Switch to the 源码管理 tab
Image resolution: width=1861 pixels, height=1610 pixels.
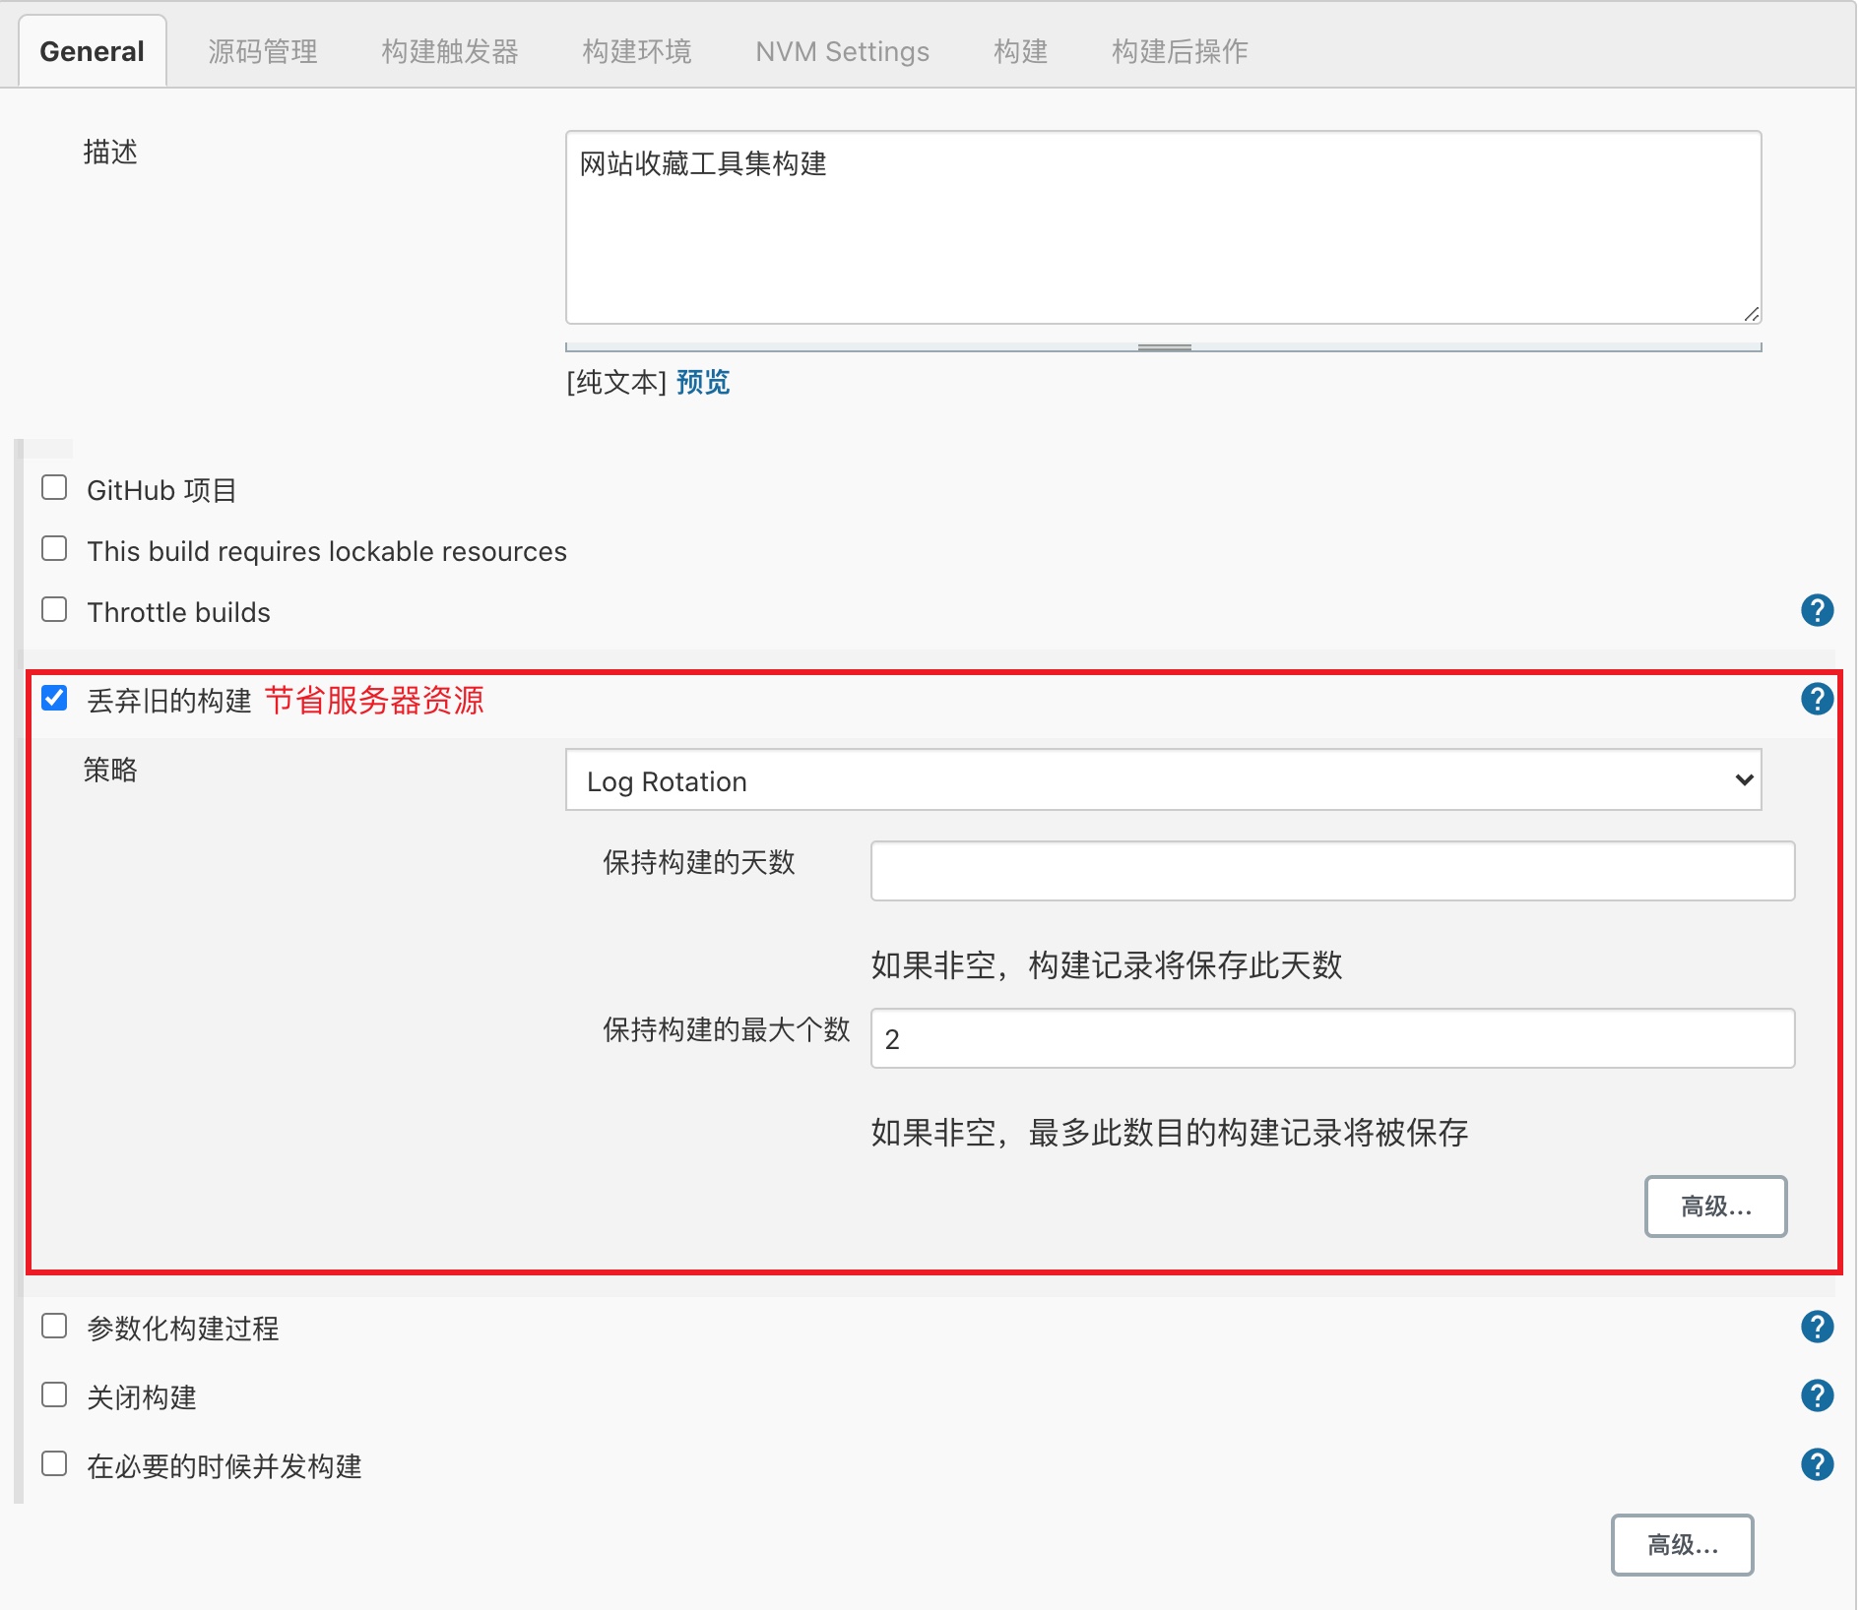[263, 51]
